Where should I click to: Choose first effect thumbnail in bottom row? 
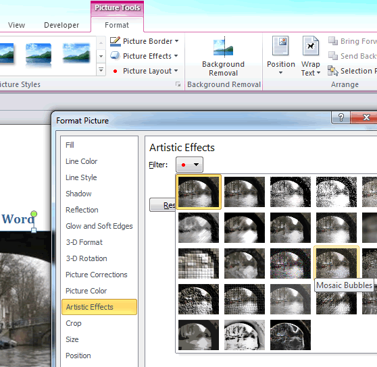point(199,335)
